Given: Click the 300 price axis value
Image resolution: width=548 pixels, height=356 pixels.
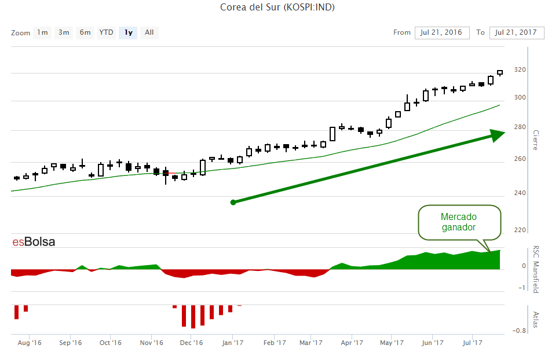Looking at the screenshot, I should coord(520,97).
